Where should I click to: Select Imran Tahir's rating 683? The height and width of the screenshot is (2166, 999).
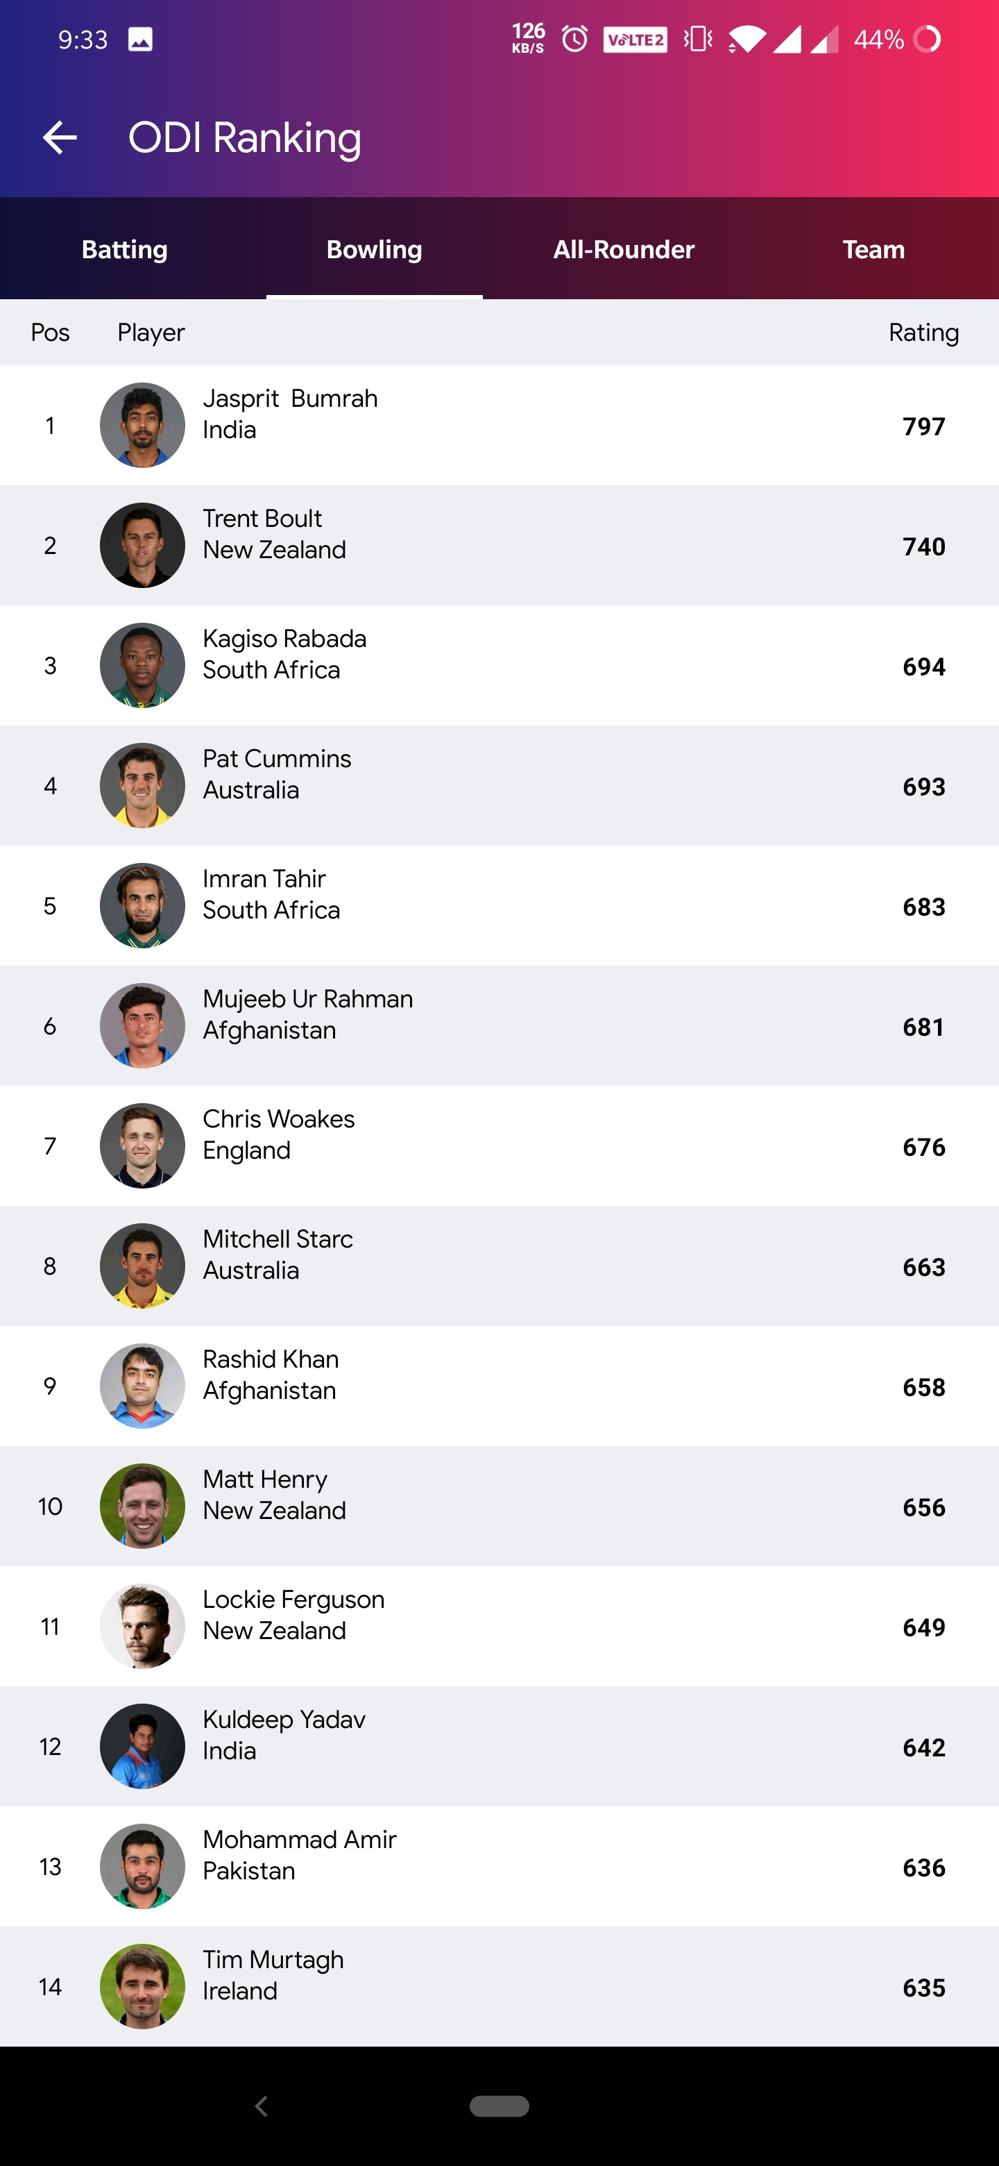pyautogui.click(x=923, y=907)
